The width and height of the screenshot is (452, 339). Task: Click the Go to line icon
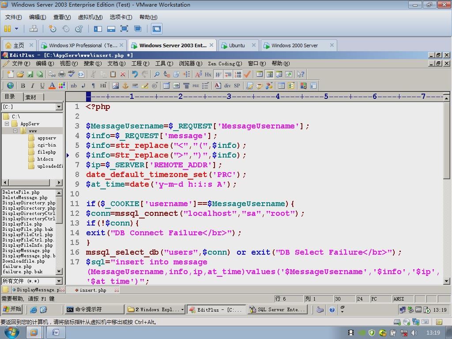pos(186,74)
